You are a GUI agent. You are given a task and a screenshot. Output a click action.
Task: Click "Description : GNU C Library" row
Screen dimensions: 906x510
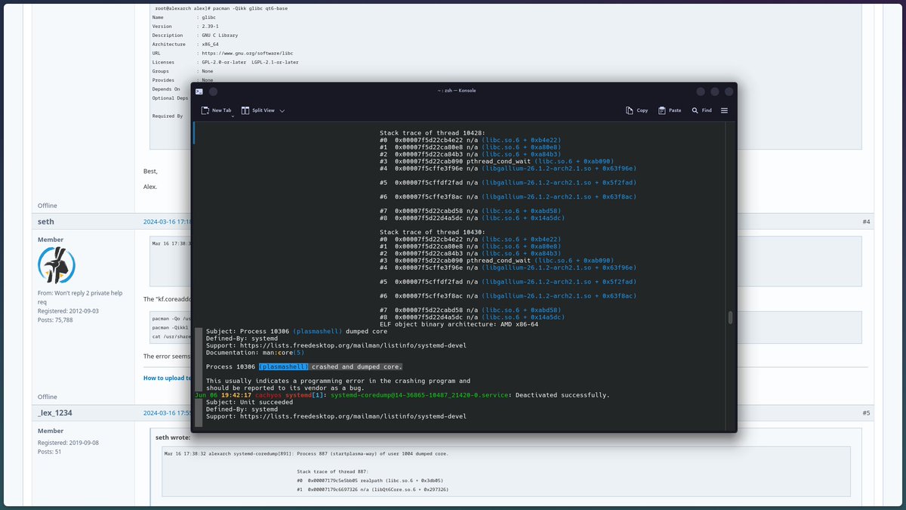[194, 35]
